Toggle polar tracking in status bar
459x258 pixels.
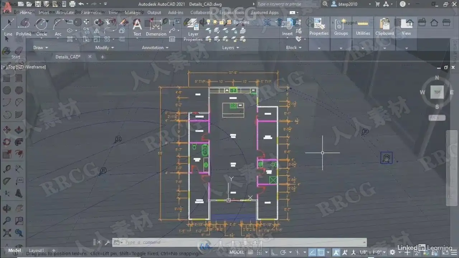pos(284,252)
